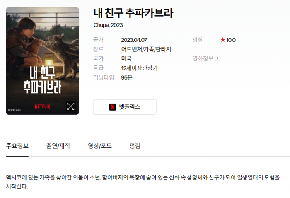Click the 95분 running time value
290x198 pixels.
(x=126, y=77)
